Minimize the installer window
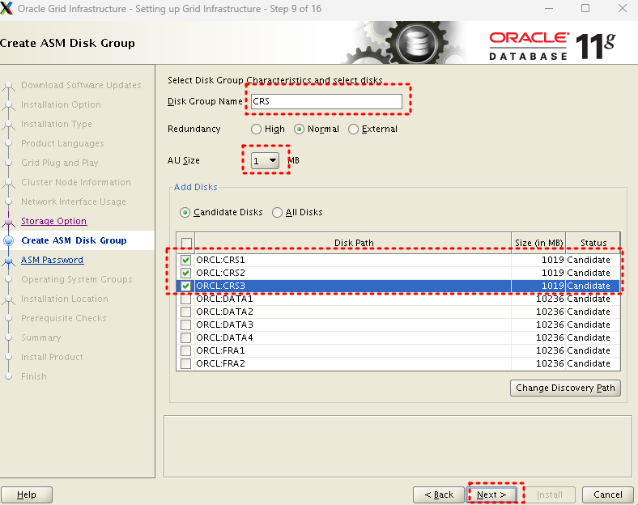Image resolution: width=638 pixels, height=505 pixels. pos(549,8)
